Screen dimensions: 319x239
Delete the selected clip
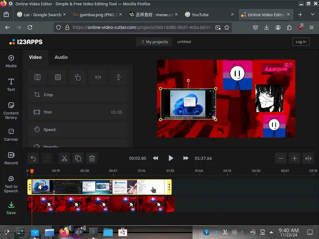92,158
